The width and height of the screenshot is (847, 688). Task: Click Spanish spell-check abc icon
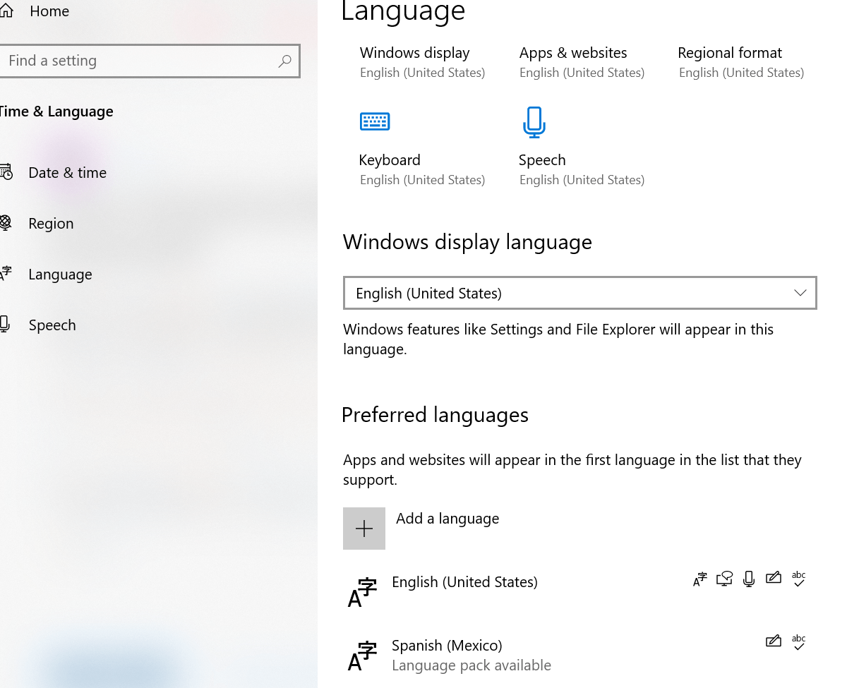click(x=798, y=642)
